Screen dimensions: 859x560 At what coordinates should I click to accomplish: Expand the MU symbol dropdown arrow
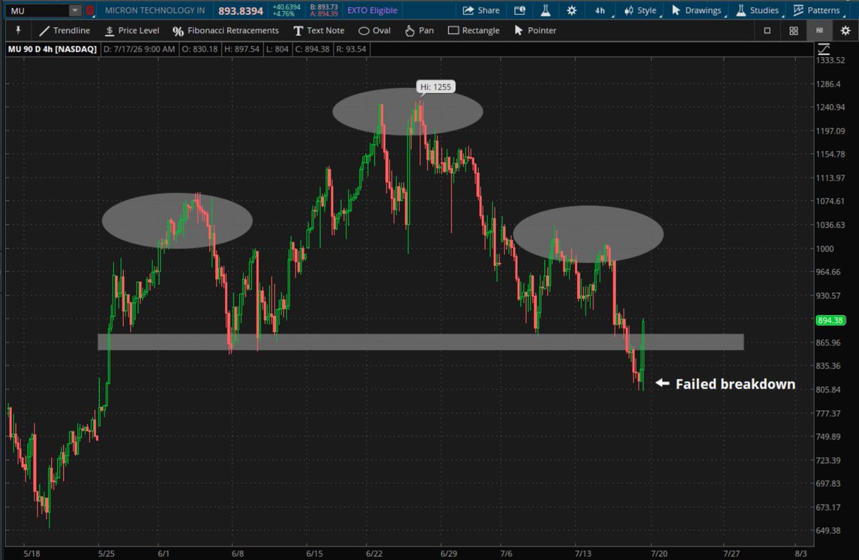75,11
